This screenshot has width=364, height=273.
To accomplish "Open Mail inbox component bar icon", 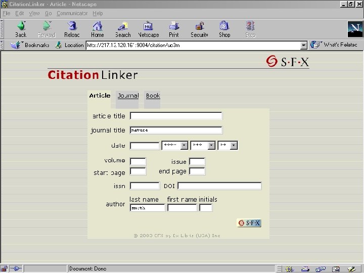I will click(305, 269).
